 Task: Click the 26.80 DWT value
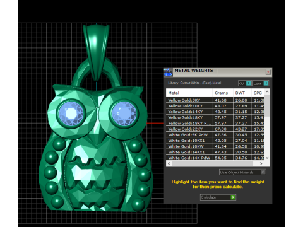(x=241, y=100)
